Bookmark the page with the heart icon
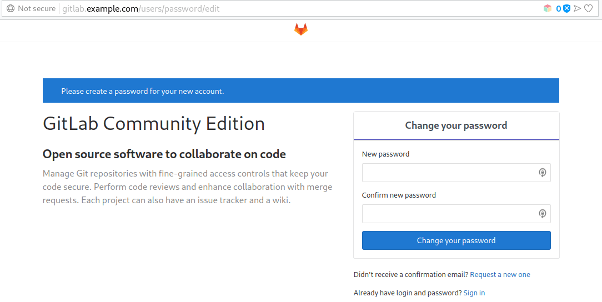602x302 pixels. click(588, 8)
